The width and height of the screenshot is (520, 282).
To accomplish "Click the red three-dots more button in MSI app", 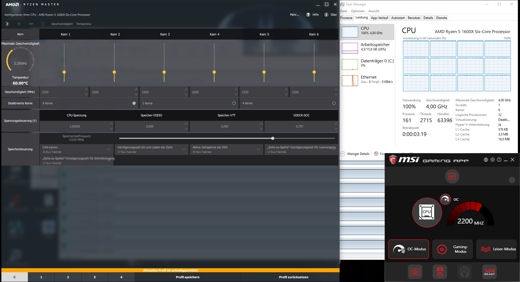I will point(512,180).
